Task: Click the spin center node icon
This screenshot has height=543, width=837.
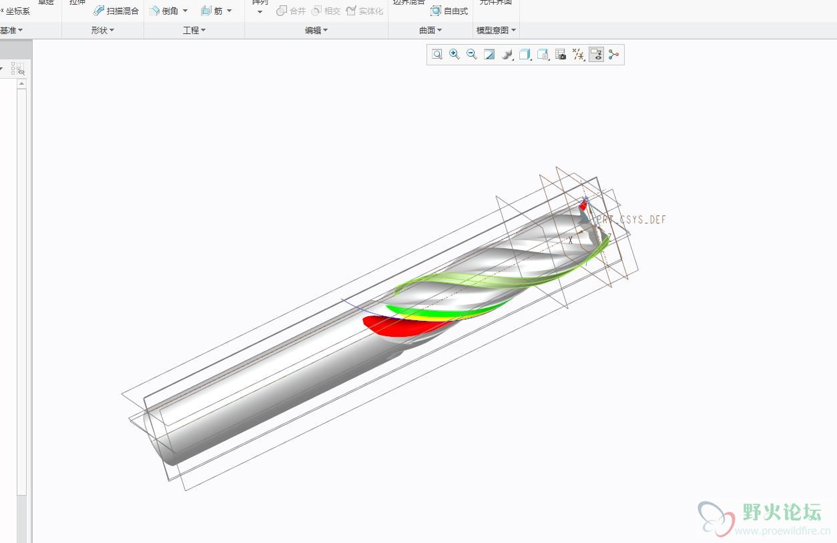Action: [613, 55]
